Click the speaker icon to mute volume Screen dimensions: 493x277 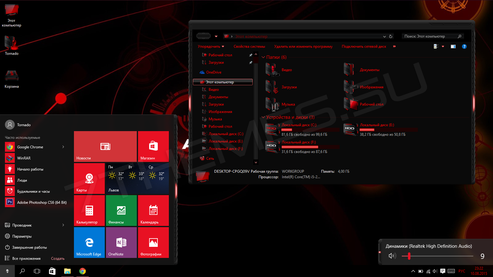pyautogui.click(x=392, y=255)
